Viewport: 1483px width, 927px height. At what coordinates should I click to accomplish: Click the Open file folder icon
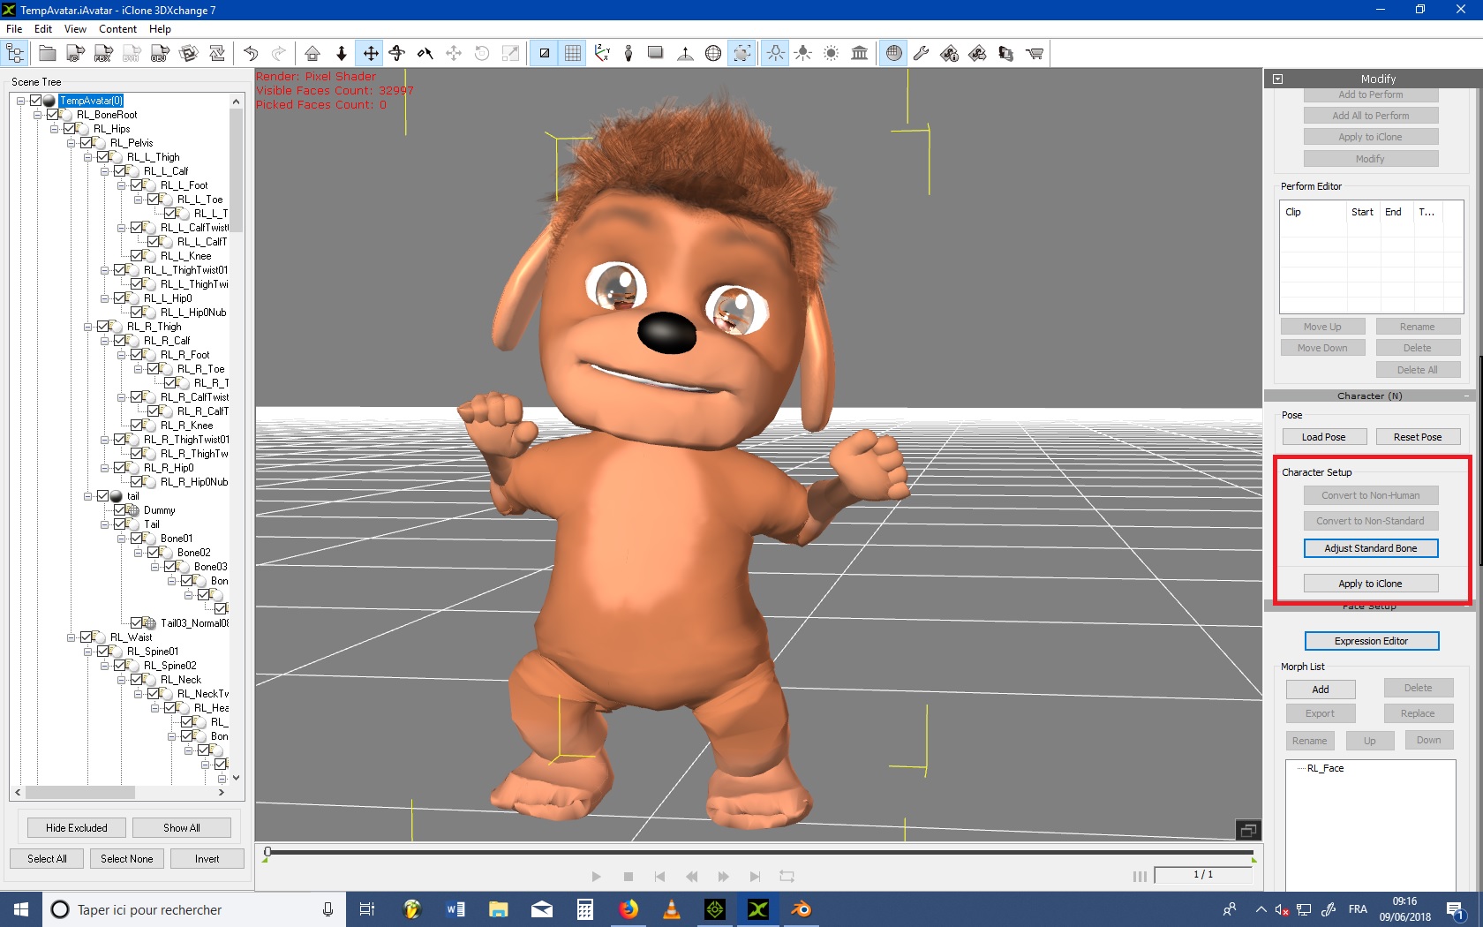tap(48, 54)
